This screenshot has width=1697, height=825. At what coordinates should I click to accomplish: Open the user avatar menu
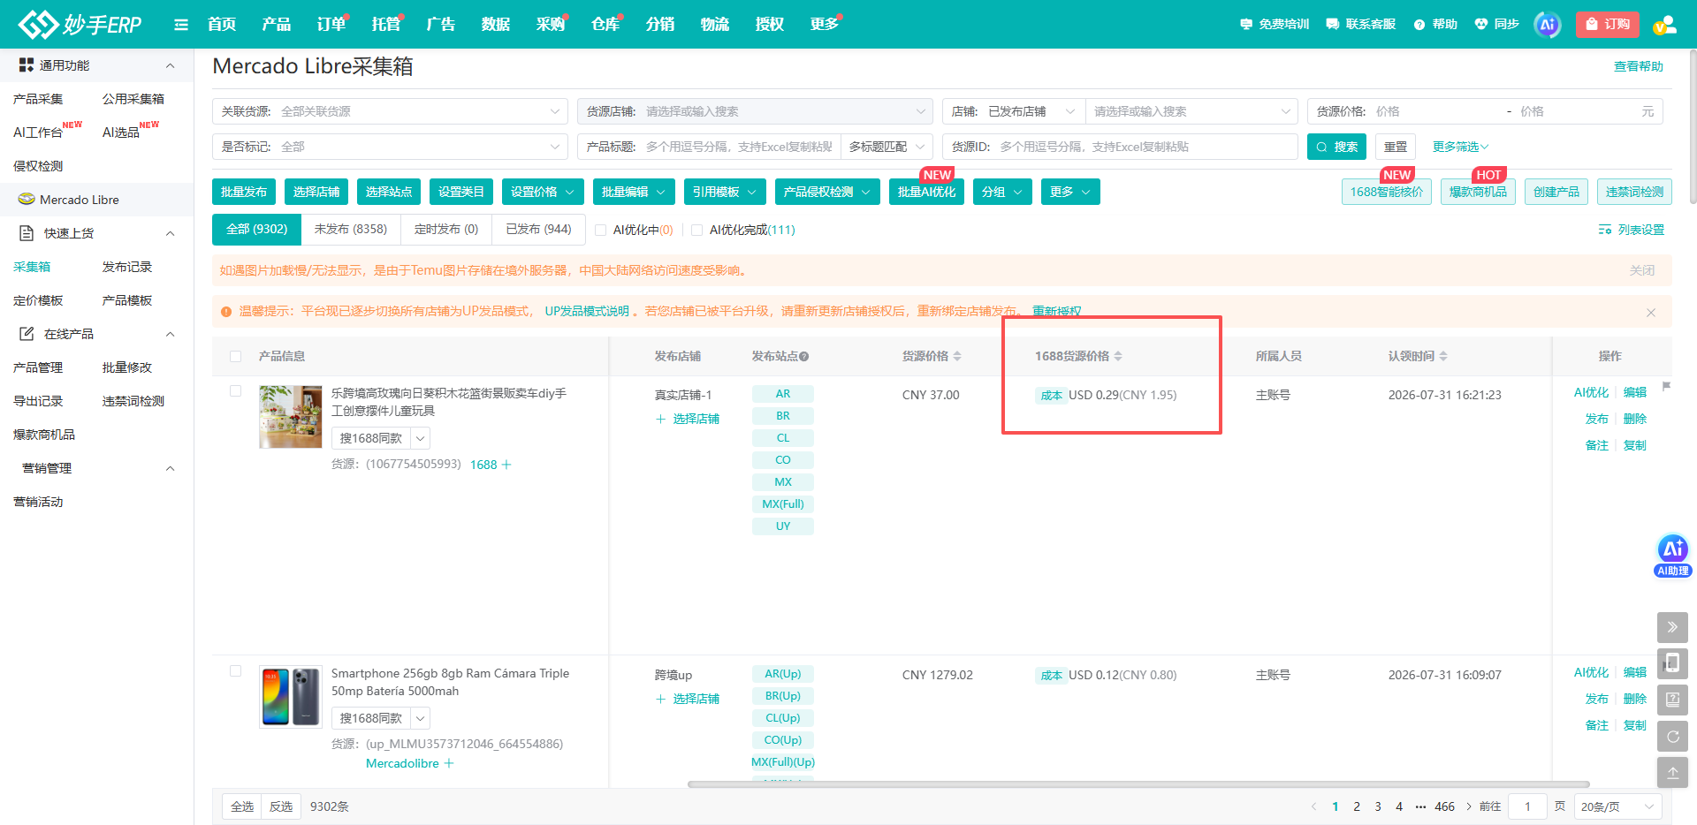(1665, 25)
